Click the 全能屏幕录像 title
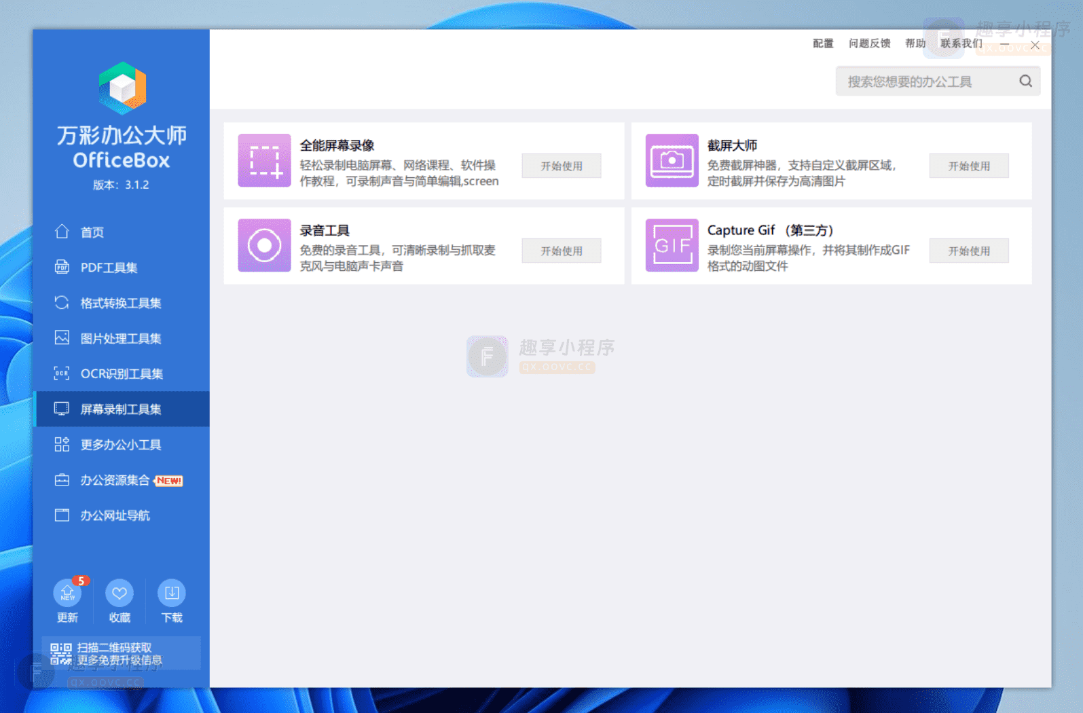 point(337,145)
